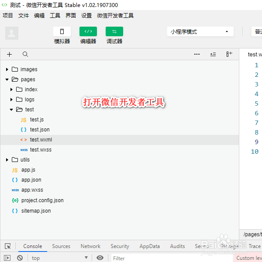Open the 小程序模式 mode dropdown
The width and height of the screenshot is (262, 262).
(x=200, y=31)
